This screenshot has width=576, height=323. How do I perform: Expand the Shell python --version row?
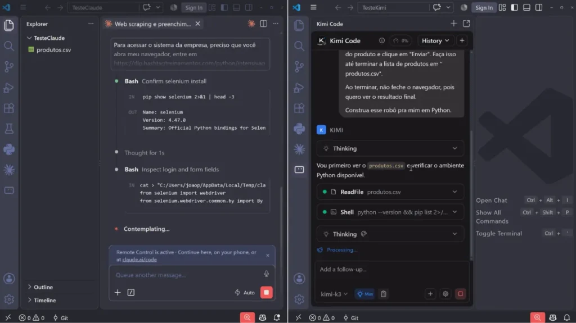coord(390,212)
